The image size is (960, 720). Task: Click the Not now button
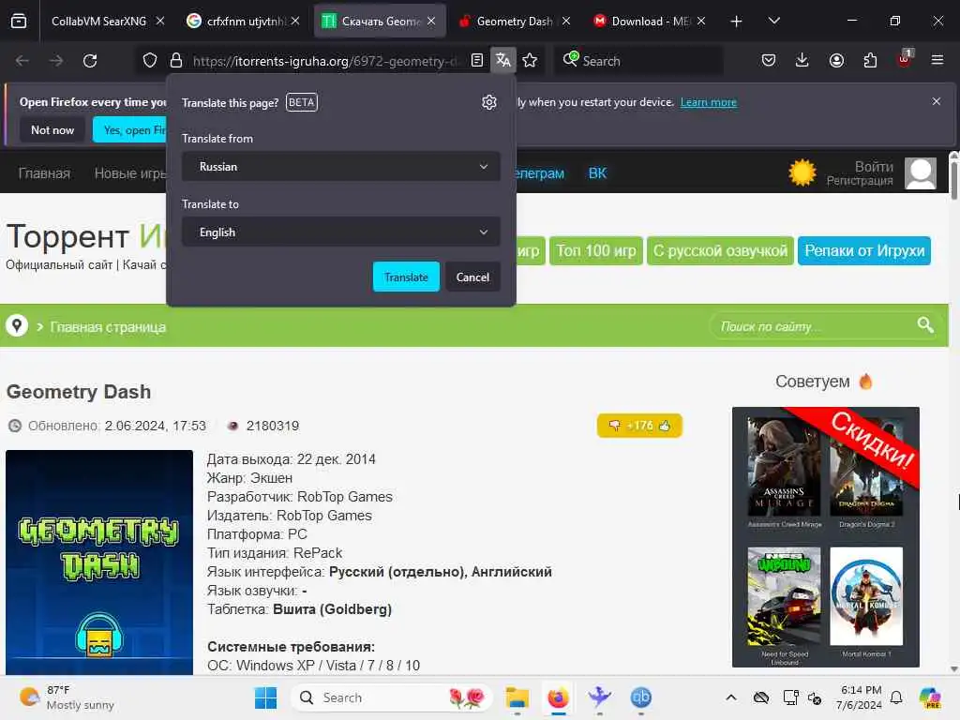[52, 129]
